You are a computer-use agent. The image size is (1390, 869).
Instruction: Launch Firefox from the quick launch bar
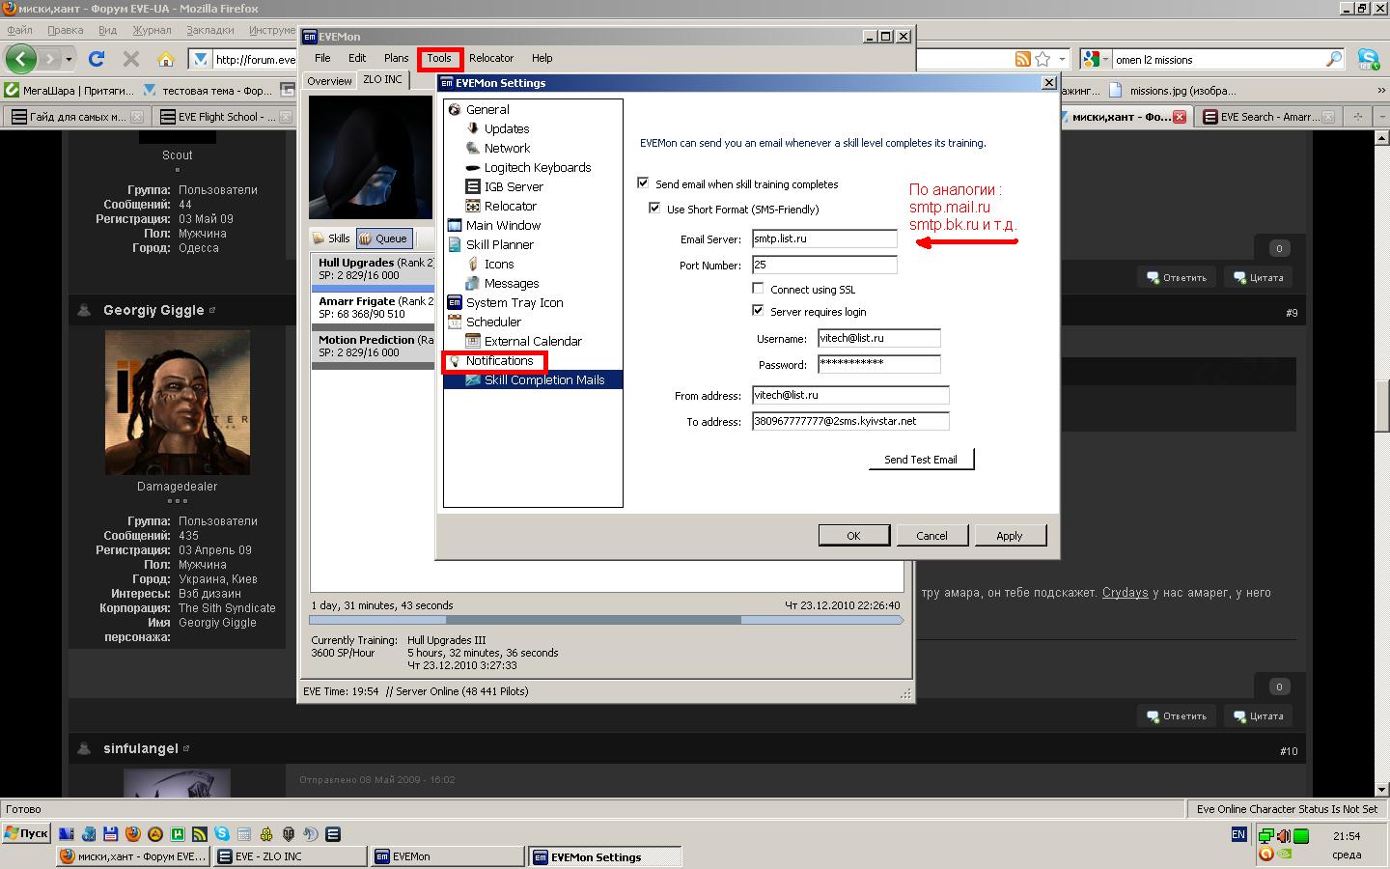coord(133,834)
